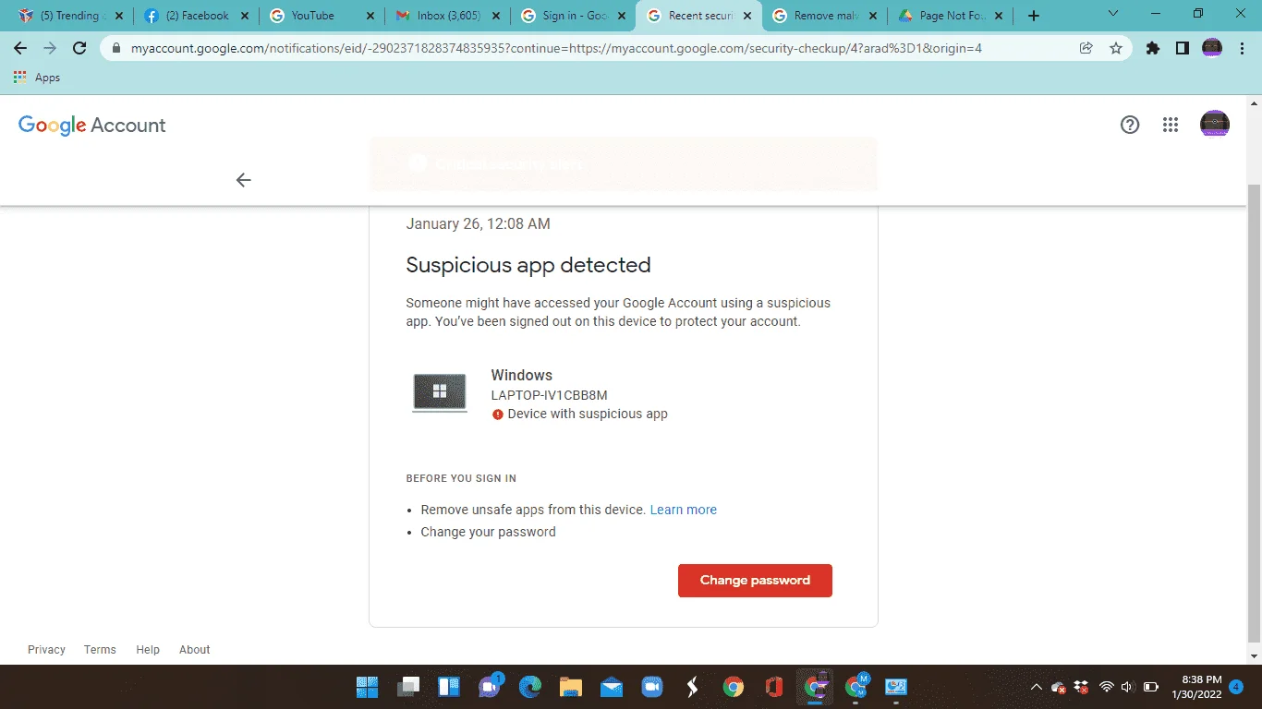Share this page from the address bar
The image size is (1262, 709).
(1086, 48)
